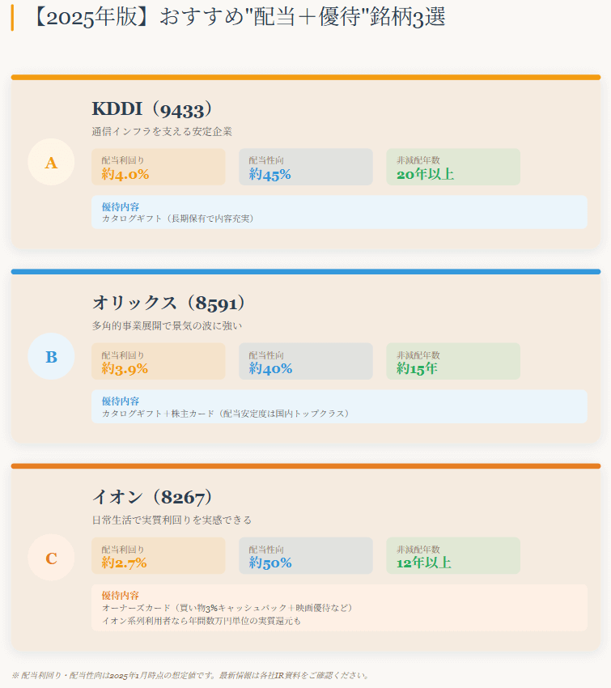Screen dimensions: 611x688
Task: Select KDDI dividend yield box 約4.0%
Action: point(159,167)
